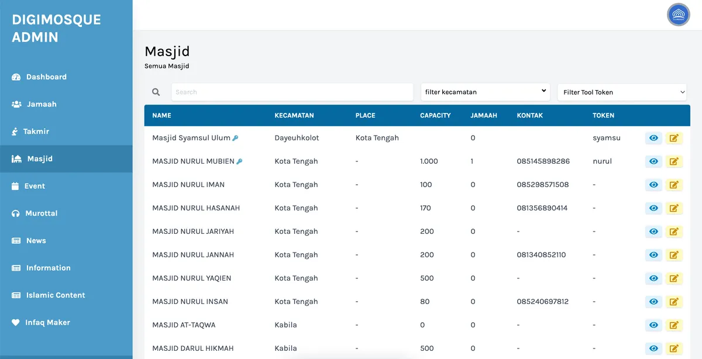Viewport: 702px width, 359px height.
Task: Click the token value syamsu
Action: pyautogui.click(x=607, y=138)
